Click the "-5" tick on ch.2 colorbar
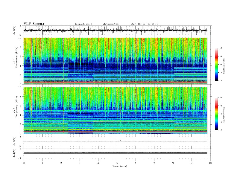 [x=221, y=114]
